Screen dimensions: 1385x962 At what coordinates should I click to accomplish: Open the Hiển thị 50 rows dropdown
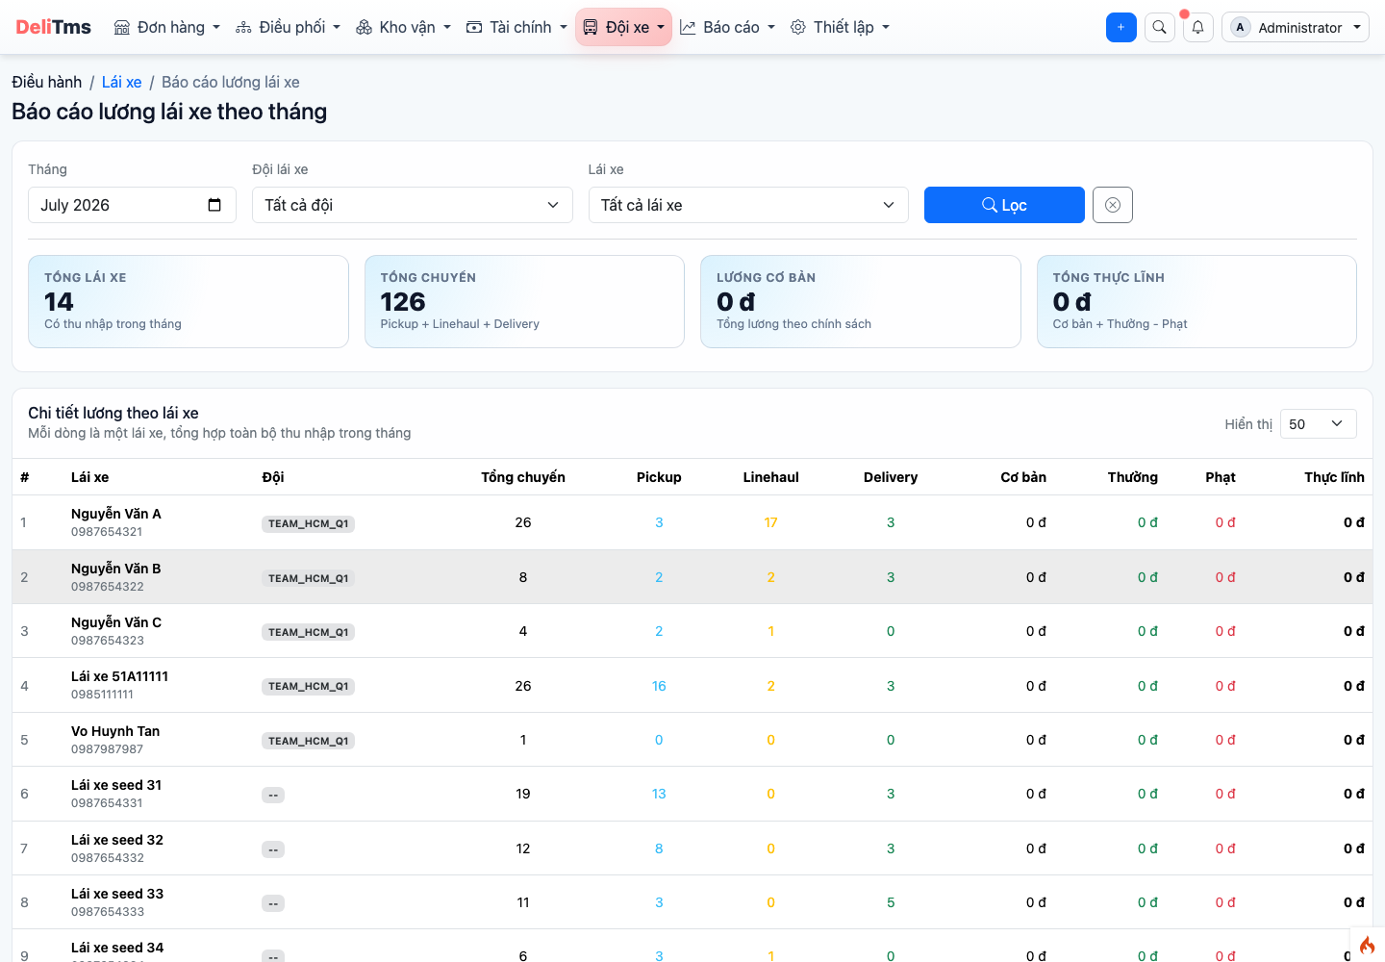[x=1318, y=424]
